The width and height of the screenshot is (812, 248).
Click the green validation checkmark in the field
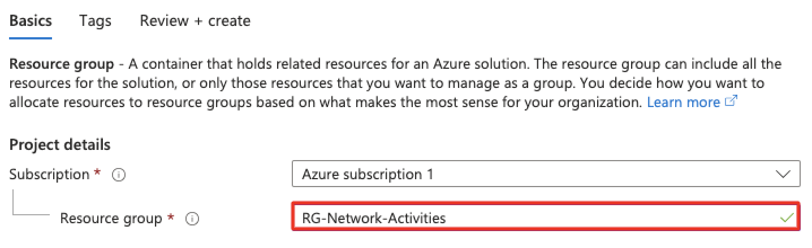click(x=785, y=218)
